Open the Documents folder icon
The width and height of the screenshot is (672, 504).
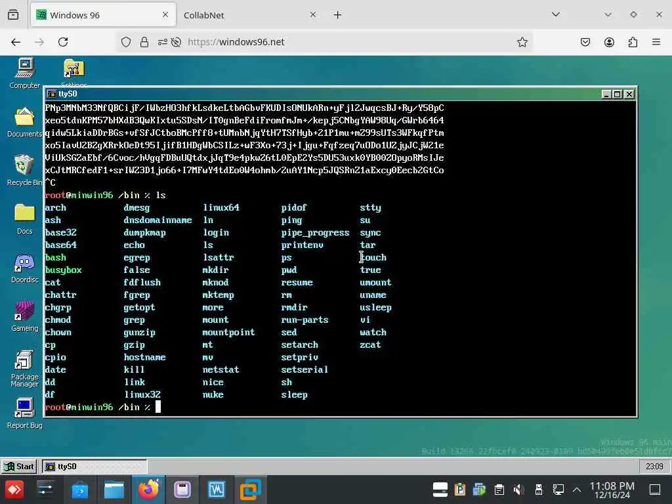[x=24, y=121]
